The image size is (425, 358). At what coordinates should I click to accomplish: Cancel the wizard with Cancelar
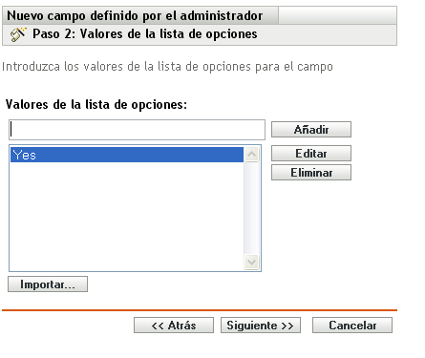point(352,326)
